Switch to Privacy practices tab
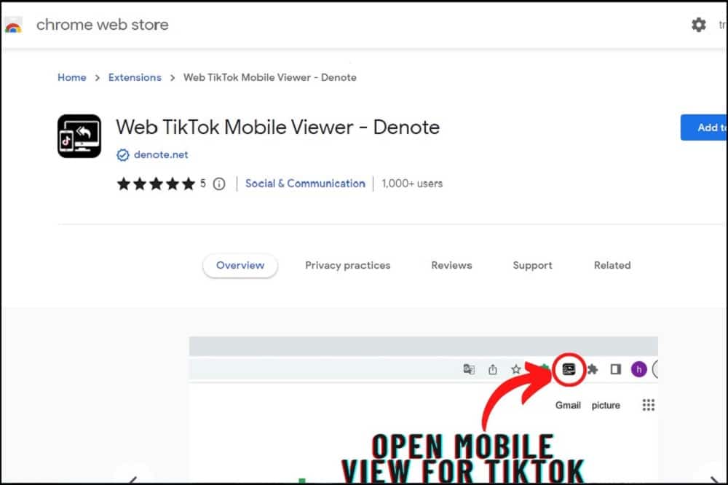Screen dimensions: 728x485 click(x=348, y=265)
